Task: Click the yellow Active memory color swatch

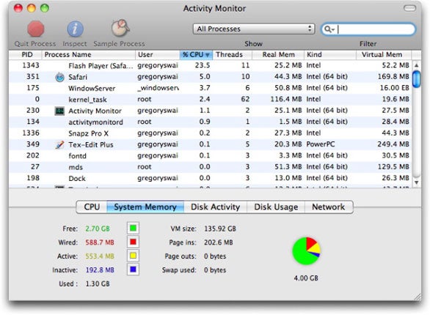Action: click(133, 256)
